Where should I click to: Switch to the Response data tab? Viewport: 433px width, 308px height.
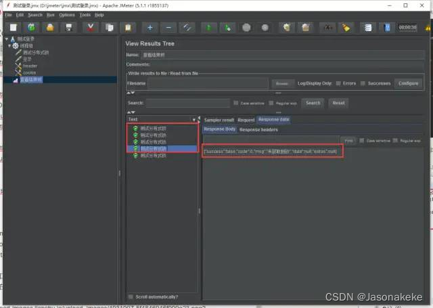click(x=273, y=120)
